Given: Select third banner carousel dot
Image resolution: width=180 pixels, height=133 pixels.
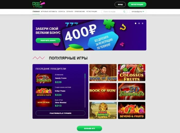Looking at the screenshot, I should (x=142, y=23).
